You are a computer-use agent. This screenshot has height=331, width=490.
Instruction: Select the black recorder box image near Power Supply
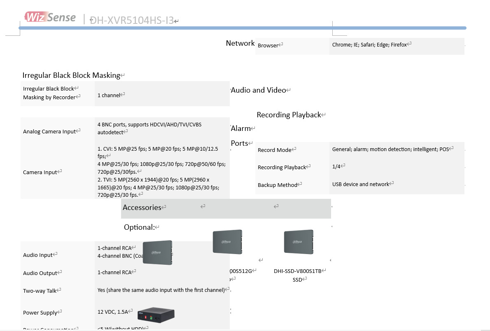point(156,315)
